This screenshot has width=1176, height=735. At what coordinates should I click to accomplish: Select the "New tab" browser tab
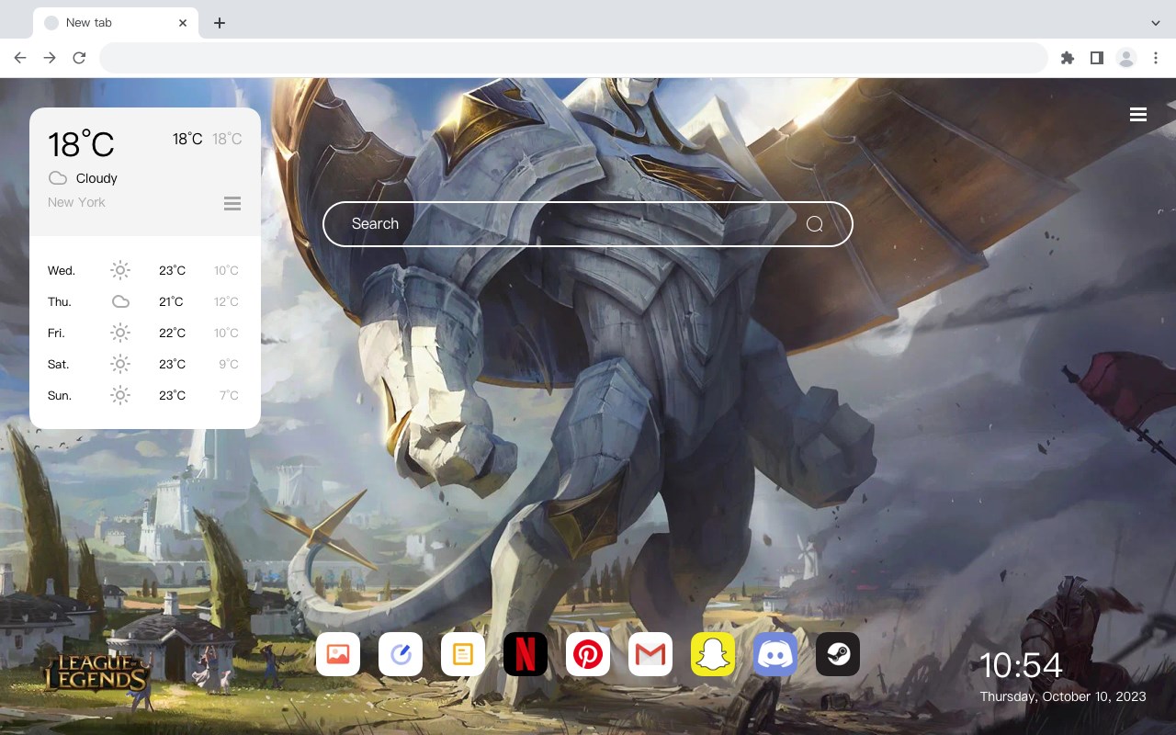[x=116, y=23]
